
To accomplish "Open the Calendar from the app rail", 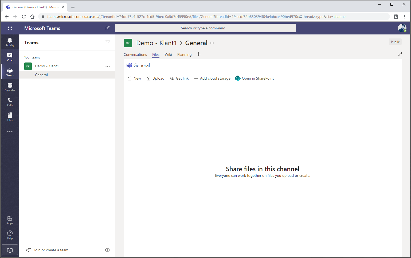I will tap(10, 87).
